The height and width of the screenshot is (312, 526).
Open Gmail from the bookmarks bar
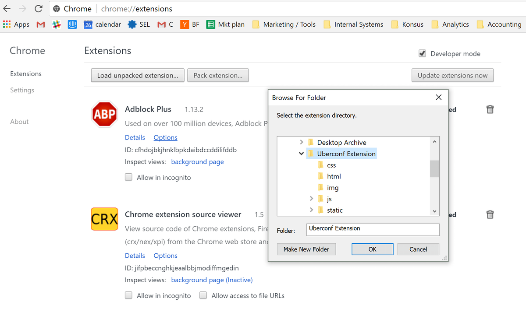point(40,25)
